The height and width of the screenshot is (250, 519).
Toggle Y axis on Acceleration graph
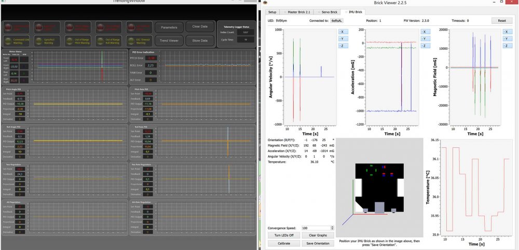point(424,39)
